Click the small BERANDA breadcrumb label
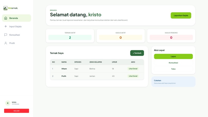Viewport: 208px width, 117px height. (x=53, y=10)
